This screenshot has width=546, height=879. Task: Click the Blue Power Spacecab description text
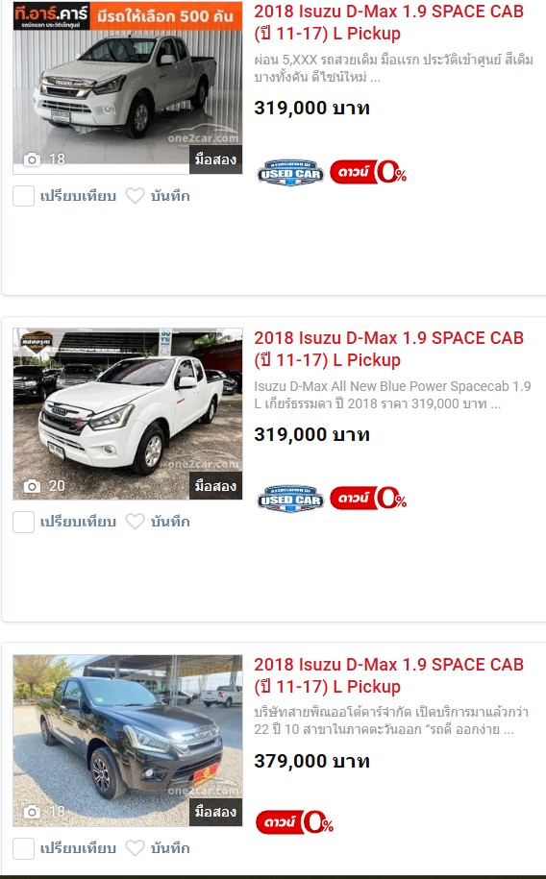tap(392, 395)
